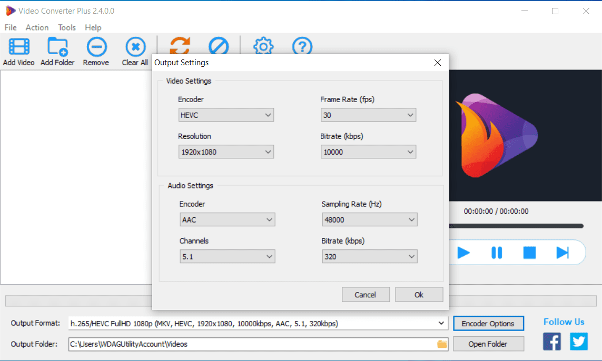Expand the Sampling Rate (Hz) dropdown
Screen dimensions: 602x361
coord(370,220)
